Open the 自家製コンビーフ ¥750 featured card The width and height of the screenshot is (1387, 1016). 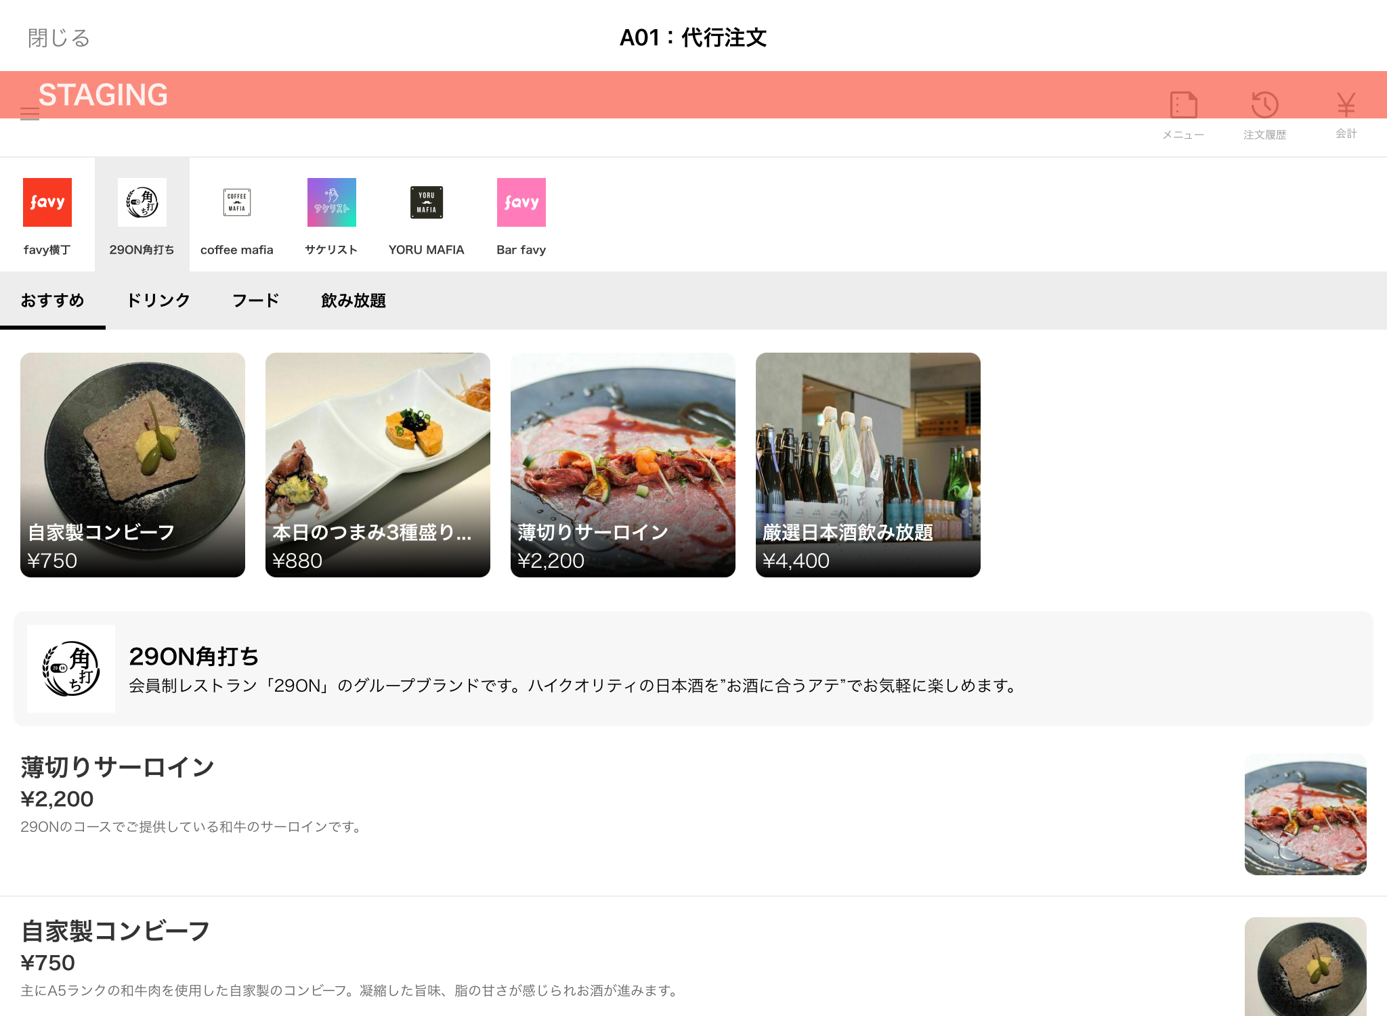[x=133, y=465]
